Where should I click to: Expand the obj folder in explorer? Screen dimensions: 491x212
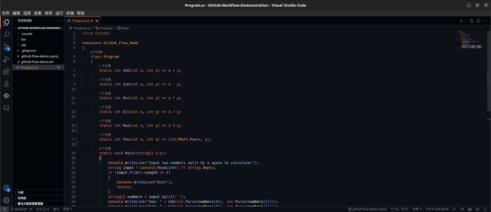tap(24, 45)
